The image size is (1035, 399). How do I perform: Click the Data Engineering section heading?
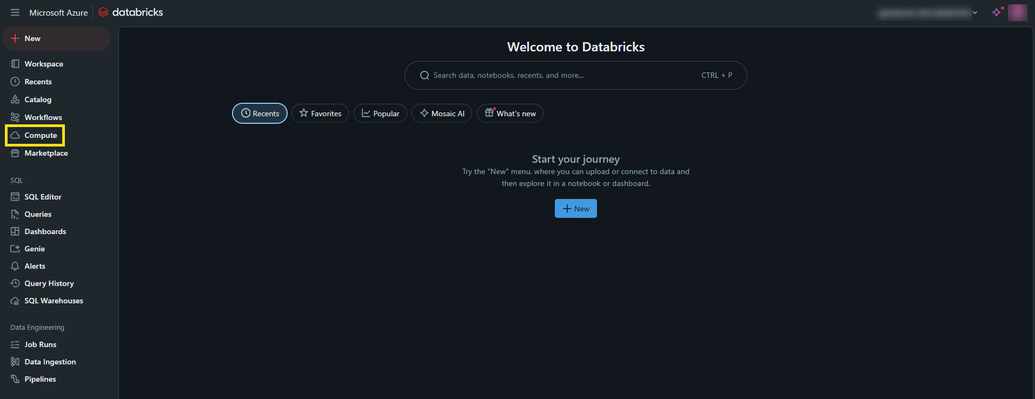(37, 327)
